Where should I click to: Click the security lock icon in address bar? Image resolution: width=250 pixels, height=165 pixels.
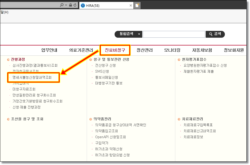pos(71,5)
